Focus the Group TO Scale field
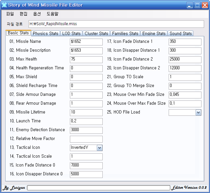210x193 pixels. [185, 77]
